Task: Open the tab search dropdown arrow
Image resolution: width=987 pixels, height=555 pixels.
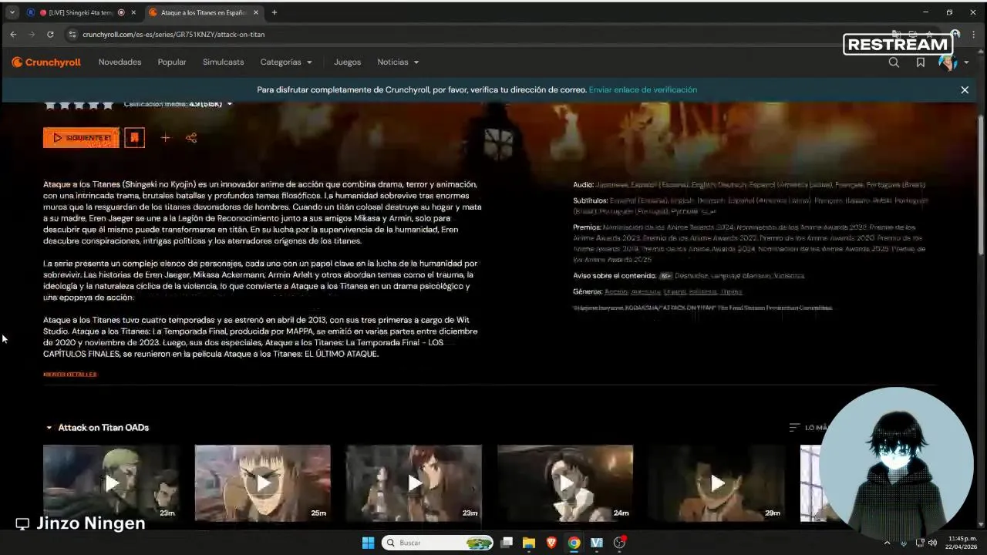Action: pos(12,12)
